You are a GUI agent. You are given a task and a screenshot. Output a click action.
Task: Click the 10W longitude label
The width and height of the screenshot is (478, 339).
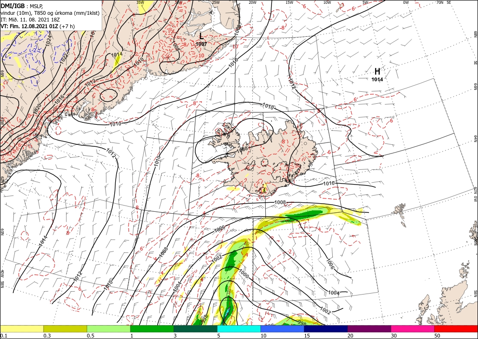click(x=327, y=2)
